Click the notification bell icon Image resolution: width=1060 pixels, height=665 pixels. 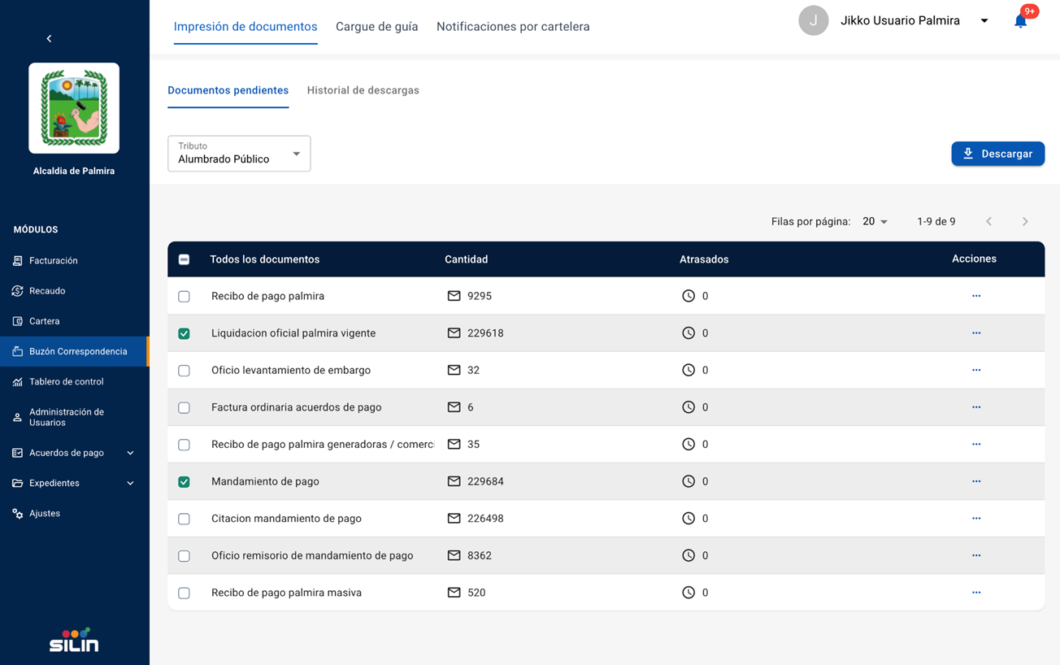point(1020,21)
